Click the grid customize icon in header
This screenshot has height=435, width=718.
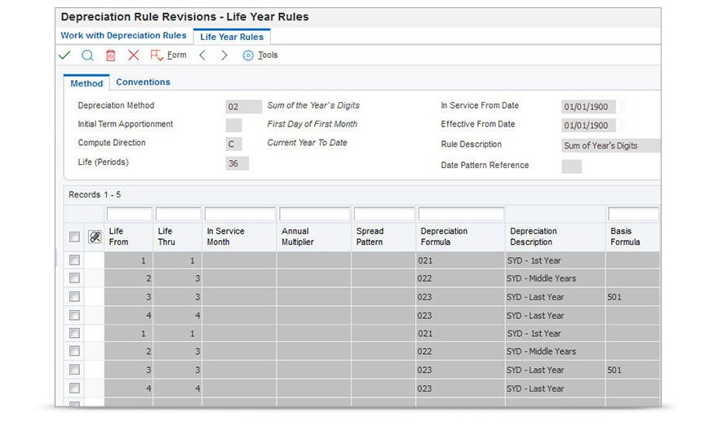(95, 237)
